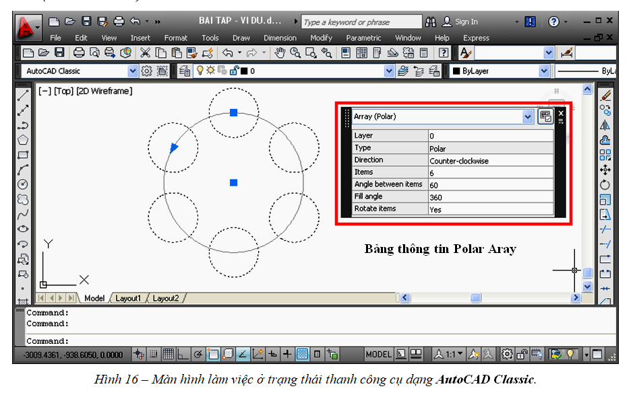Screen dimensions: 635x399
Task: Click the Text Style icon
Action: coord(466,52)
